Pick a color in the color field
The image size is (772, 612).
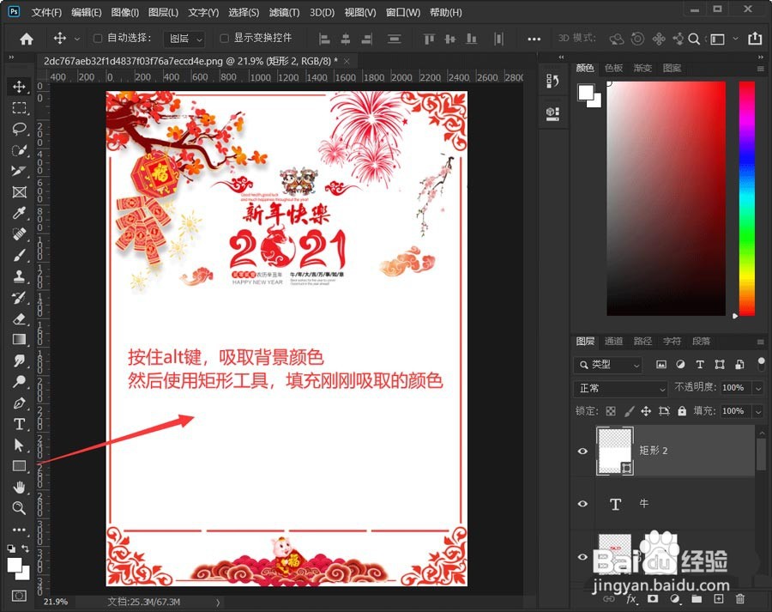666,198
